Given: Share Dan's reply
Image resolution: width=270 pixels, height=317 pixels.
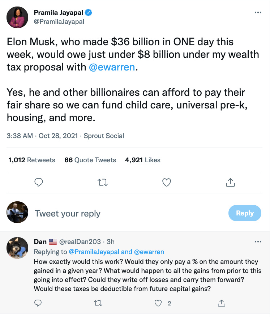Looking at the screenshot, I should (222, 303).
